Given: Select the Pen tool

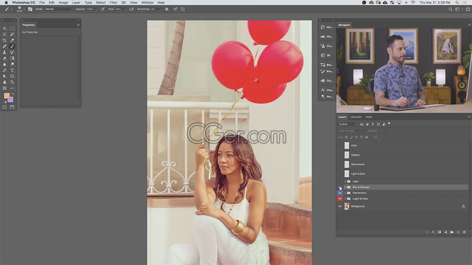Looking at the screenshot, I should [4, 70].
